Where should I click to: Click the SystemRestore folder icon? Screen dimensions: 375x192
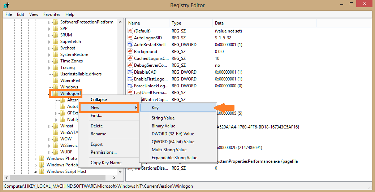click(56, 54)
